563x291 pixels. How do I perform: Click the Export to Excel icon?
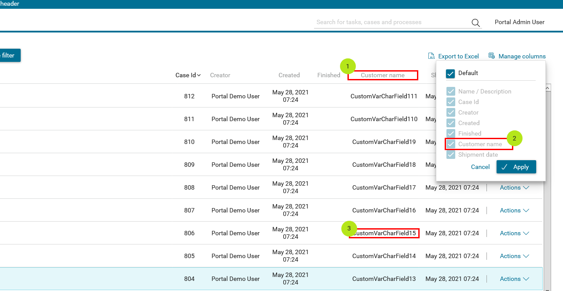tap(431, 56)
